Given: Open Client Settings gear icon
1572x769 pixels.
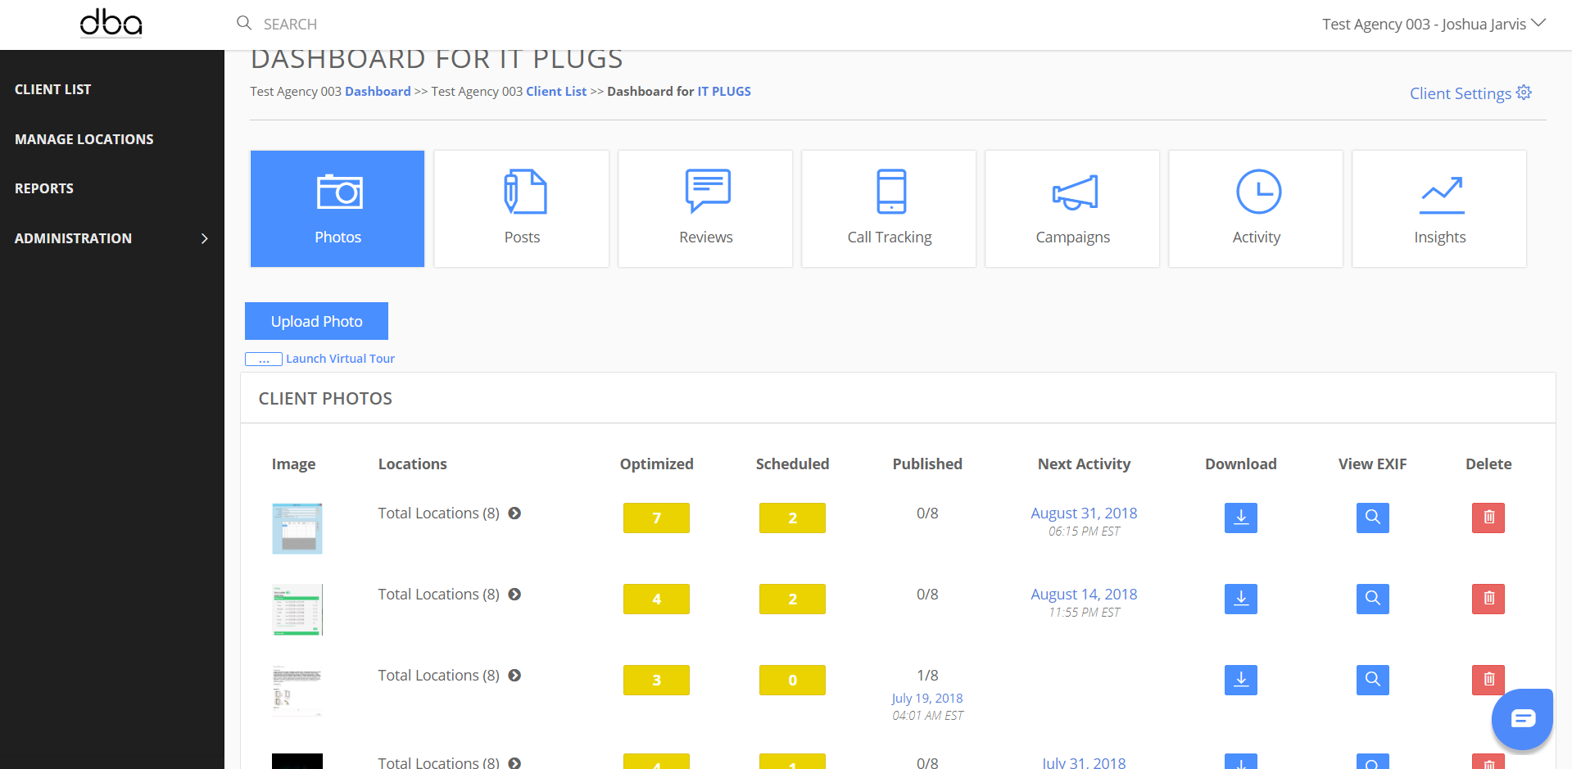Looking at the screenshot, I should point(1524,93).
